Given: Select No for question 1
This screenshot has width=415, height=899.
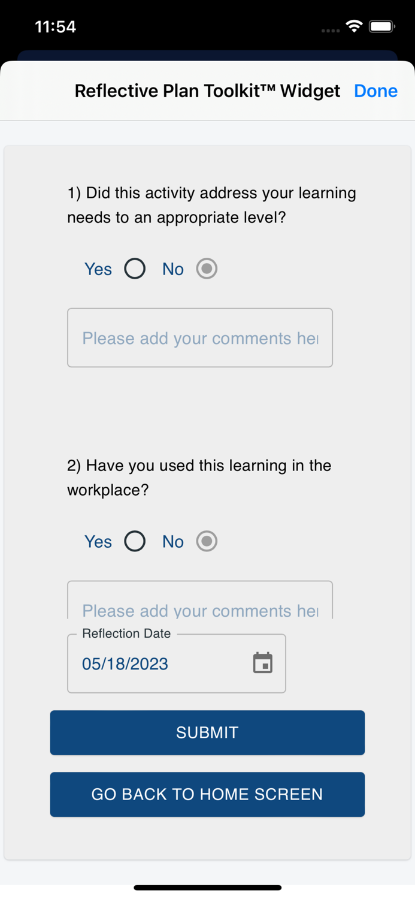Looking at the screenshot, I should 206,269.
